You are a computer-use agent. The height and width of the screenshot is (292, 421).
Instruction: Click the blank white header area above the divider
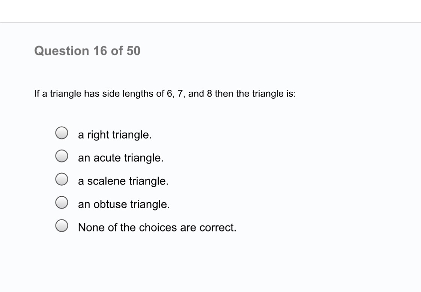(x=210, y=11)
